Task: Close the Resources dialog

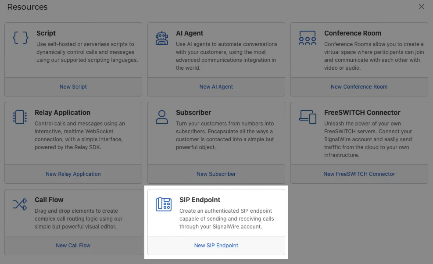Action: (422, 7)
